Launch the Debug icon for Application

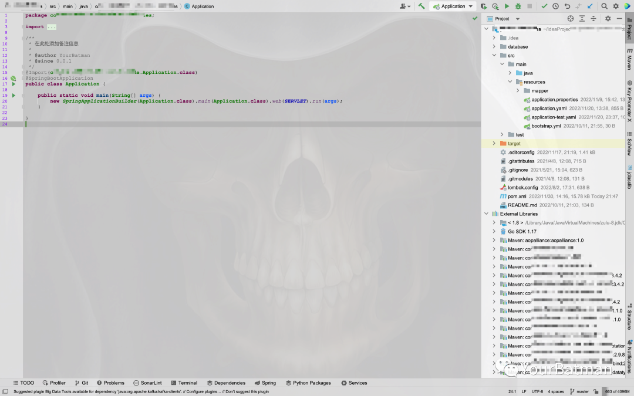[x=518, y=6]
